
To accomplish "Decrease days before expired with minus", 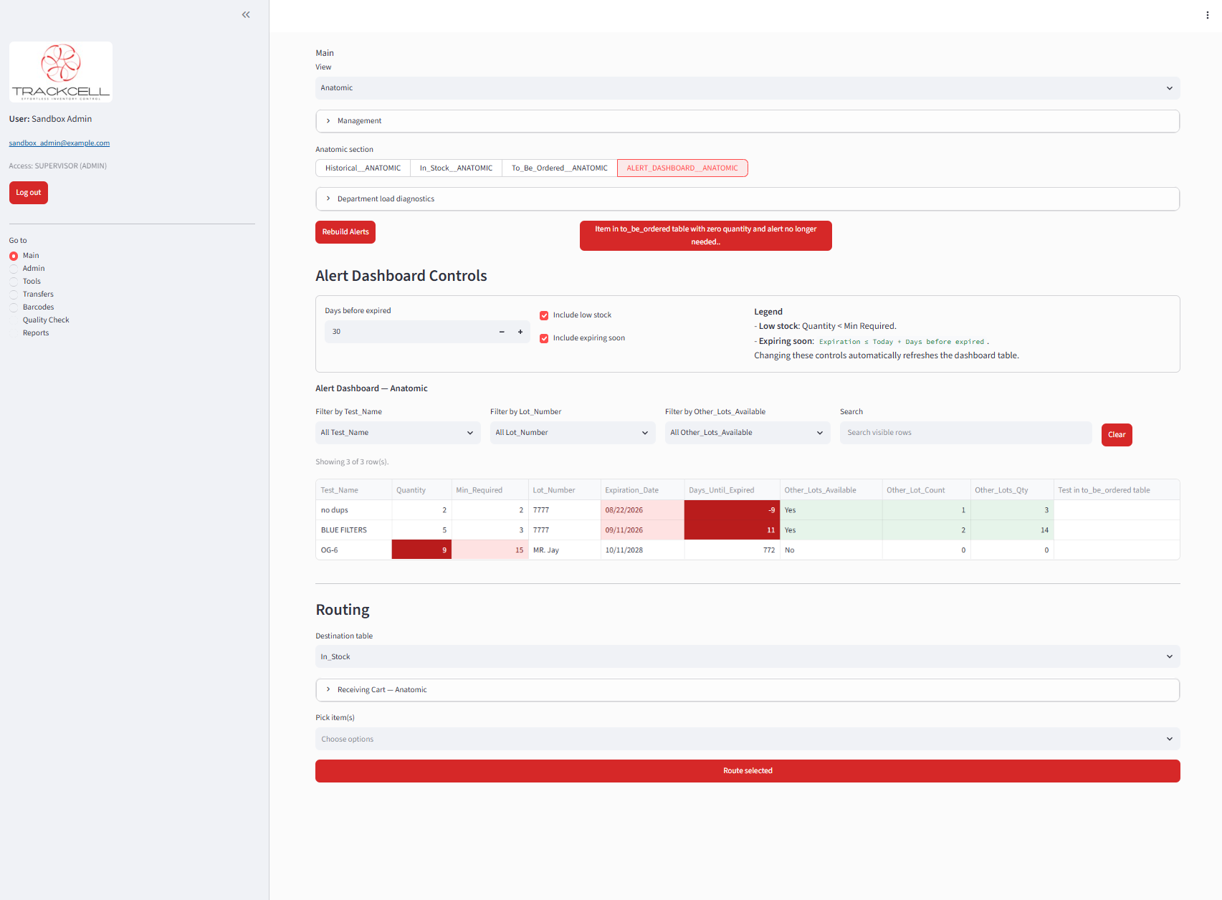I will pyautogui.click(x=502, y=332).
